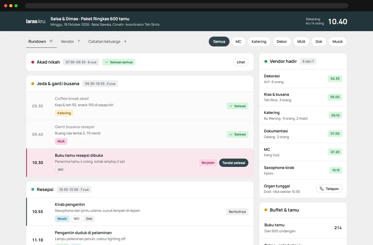373x245 pixels.
Task: Click the Ganti busana resepsi cue
Action: (140, 134)
